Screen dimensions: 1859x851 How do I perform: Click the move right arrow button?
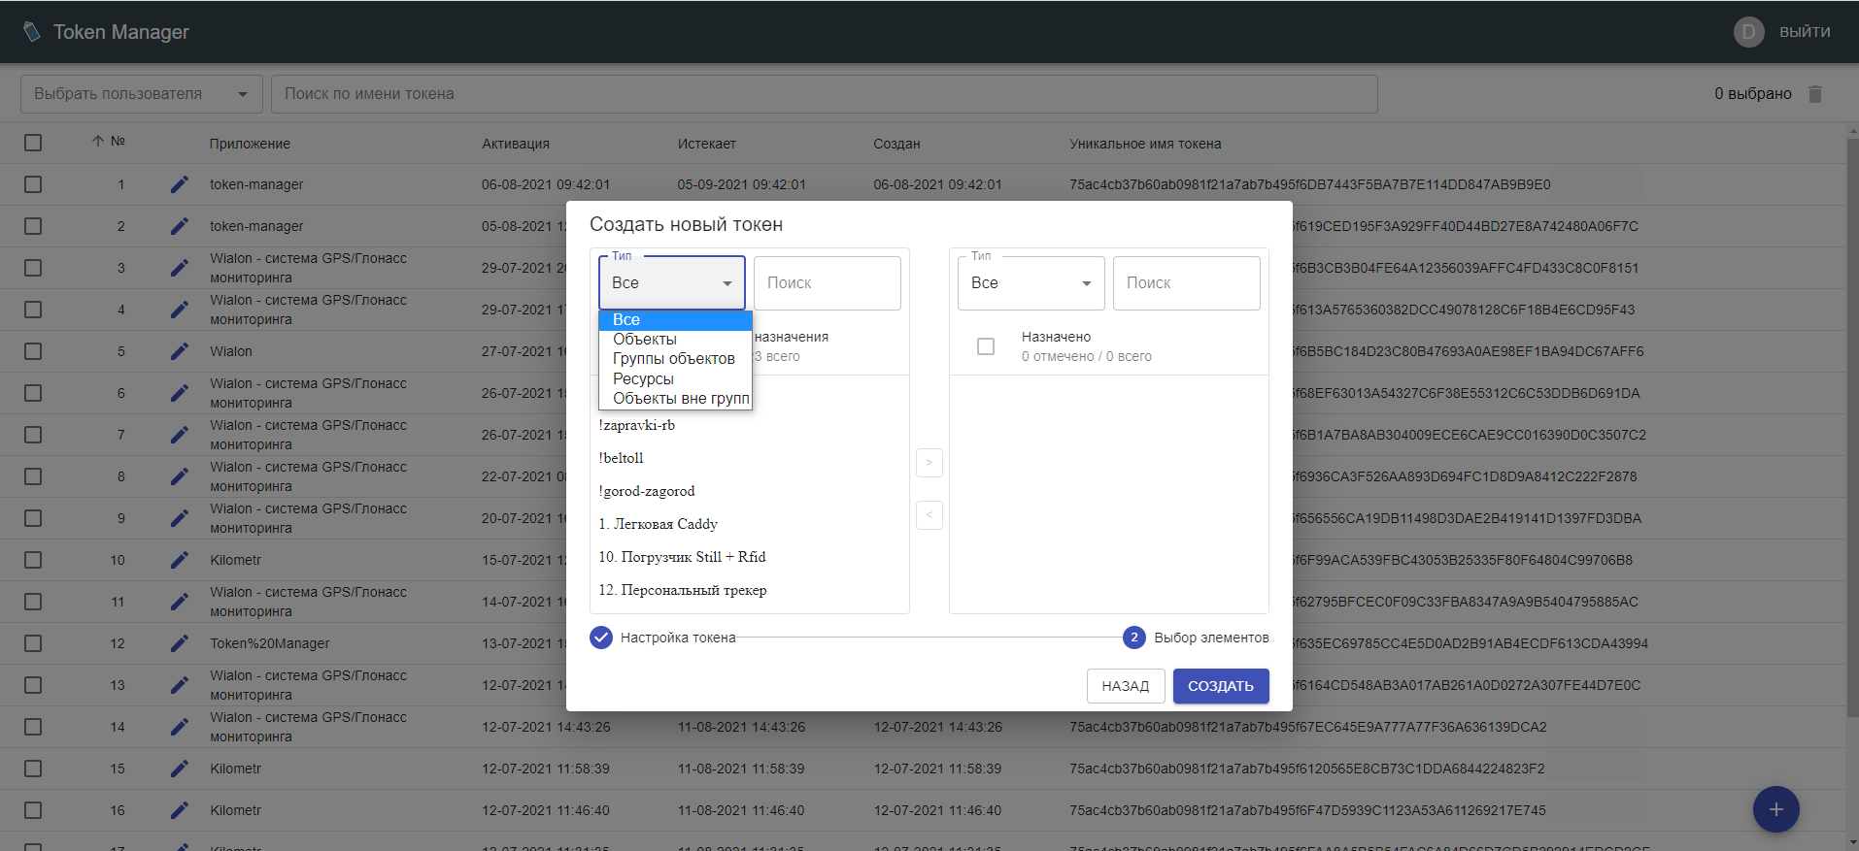point(929,463)
